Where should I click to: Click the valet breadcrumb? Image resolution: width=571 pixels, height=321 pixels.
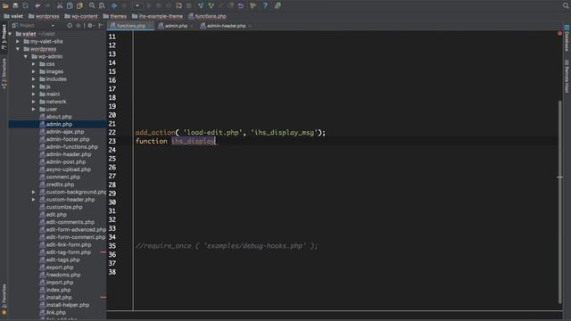tap(13, 16)
